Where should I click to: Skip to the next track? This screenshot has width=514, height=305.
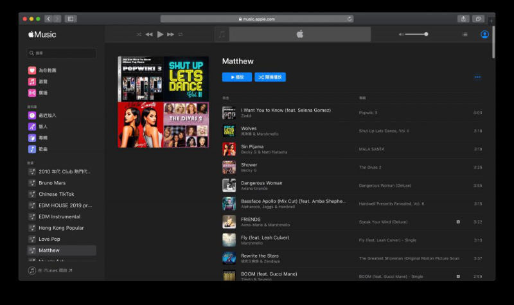coord(170,34)
